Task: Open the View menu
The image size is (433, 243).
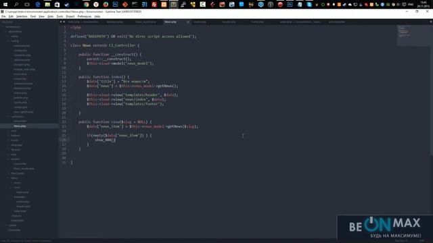Action: tap(41, 16)
